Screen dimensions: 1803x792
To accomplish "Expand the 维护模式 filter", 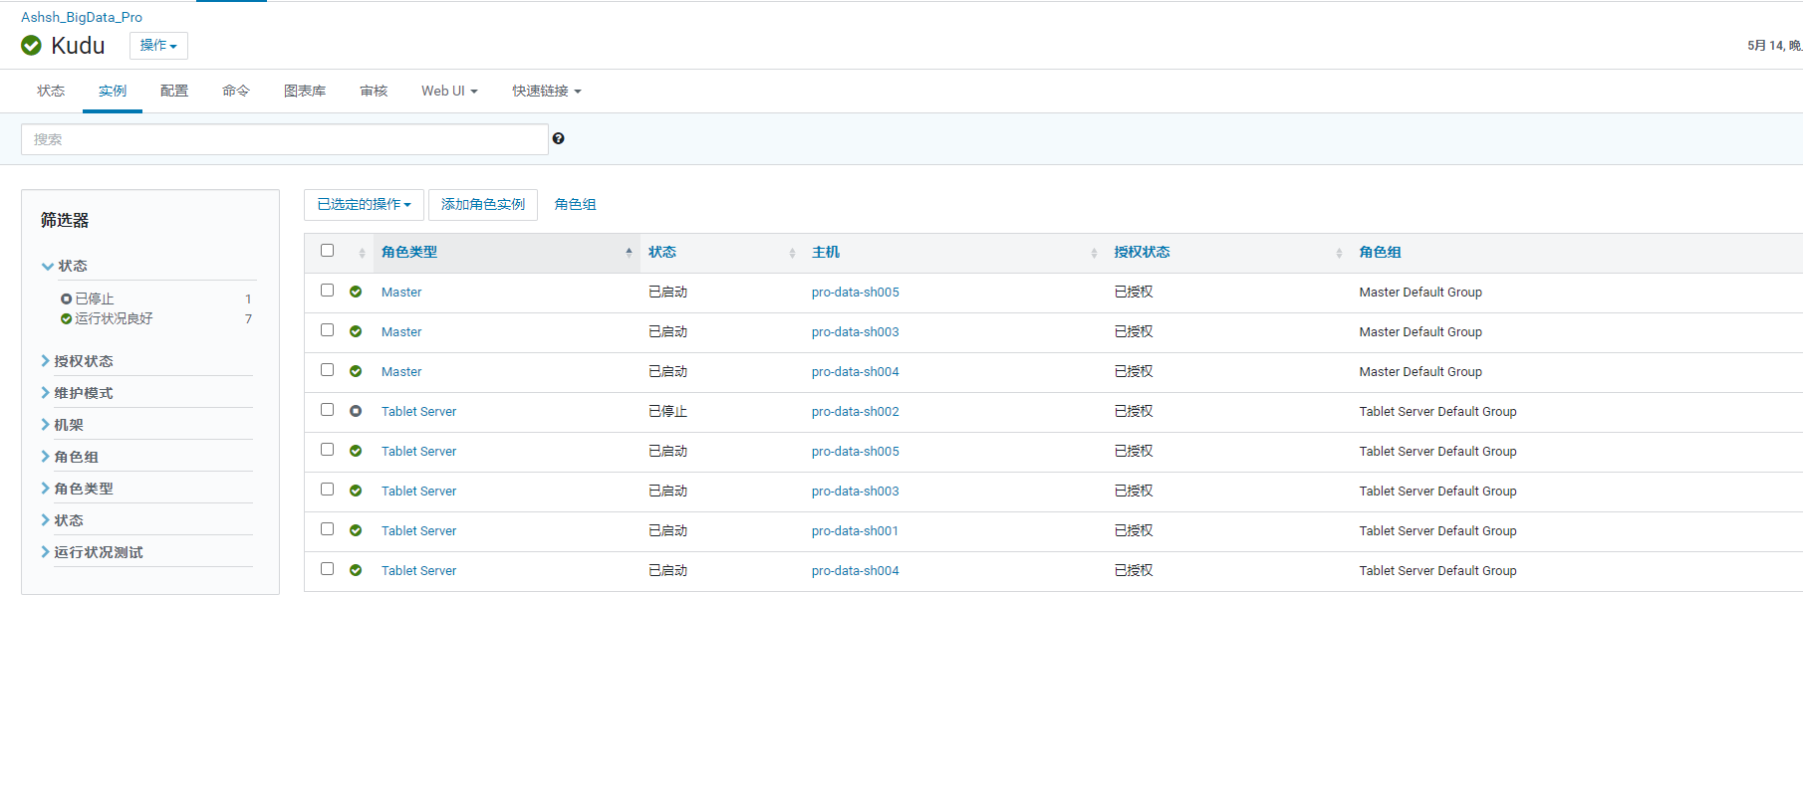I will pyautogui.click(x=78, y=393).
